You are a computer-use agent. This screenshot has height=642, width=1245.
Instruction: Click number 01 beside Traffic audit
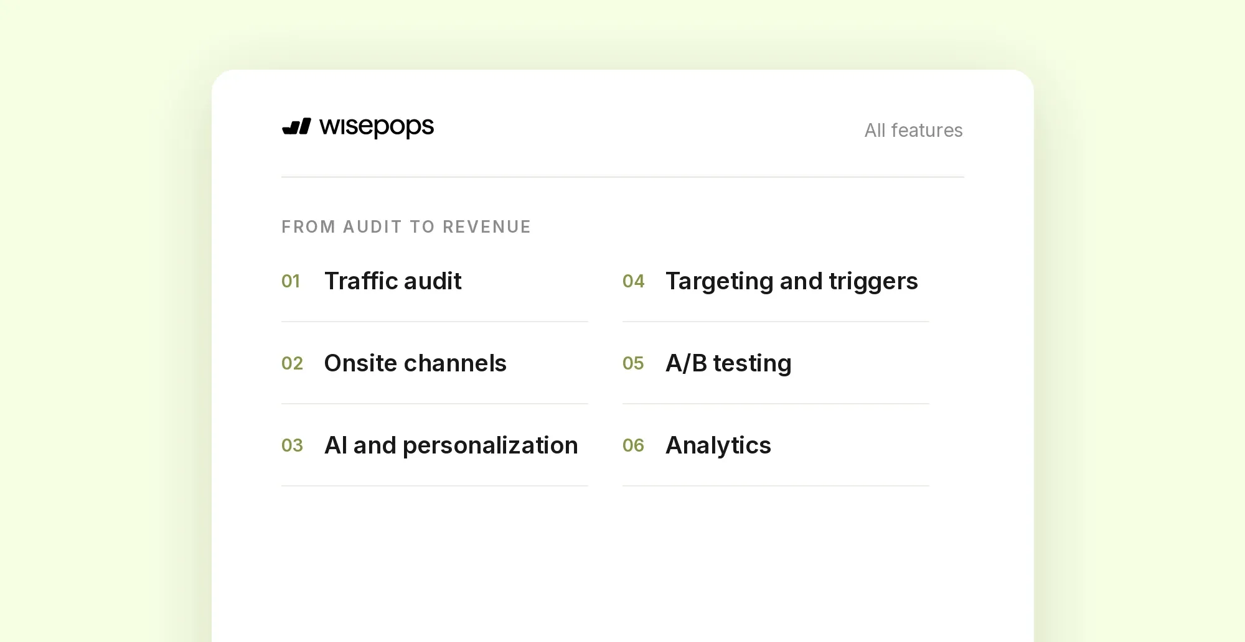(291, 281)
